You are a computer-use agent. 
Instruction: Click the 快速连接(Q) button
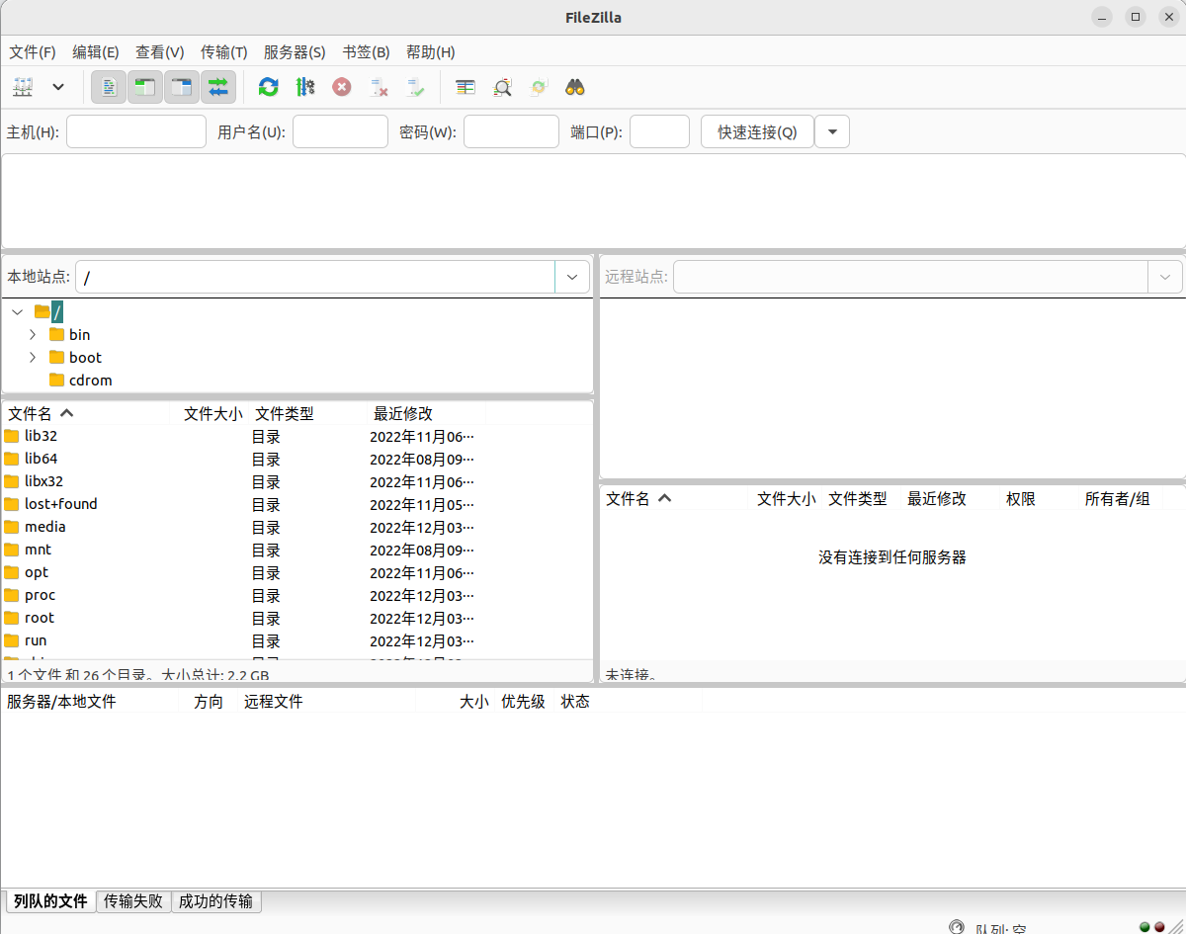click(x=757, y=131)
